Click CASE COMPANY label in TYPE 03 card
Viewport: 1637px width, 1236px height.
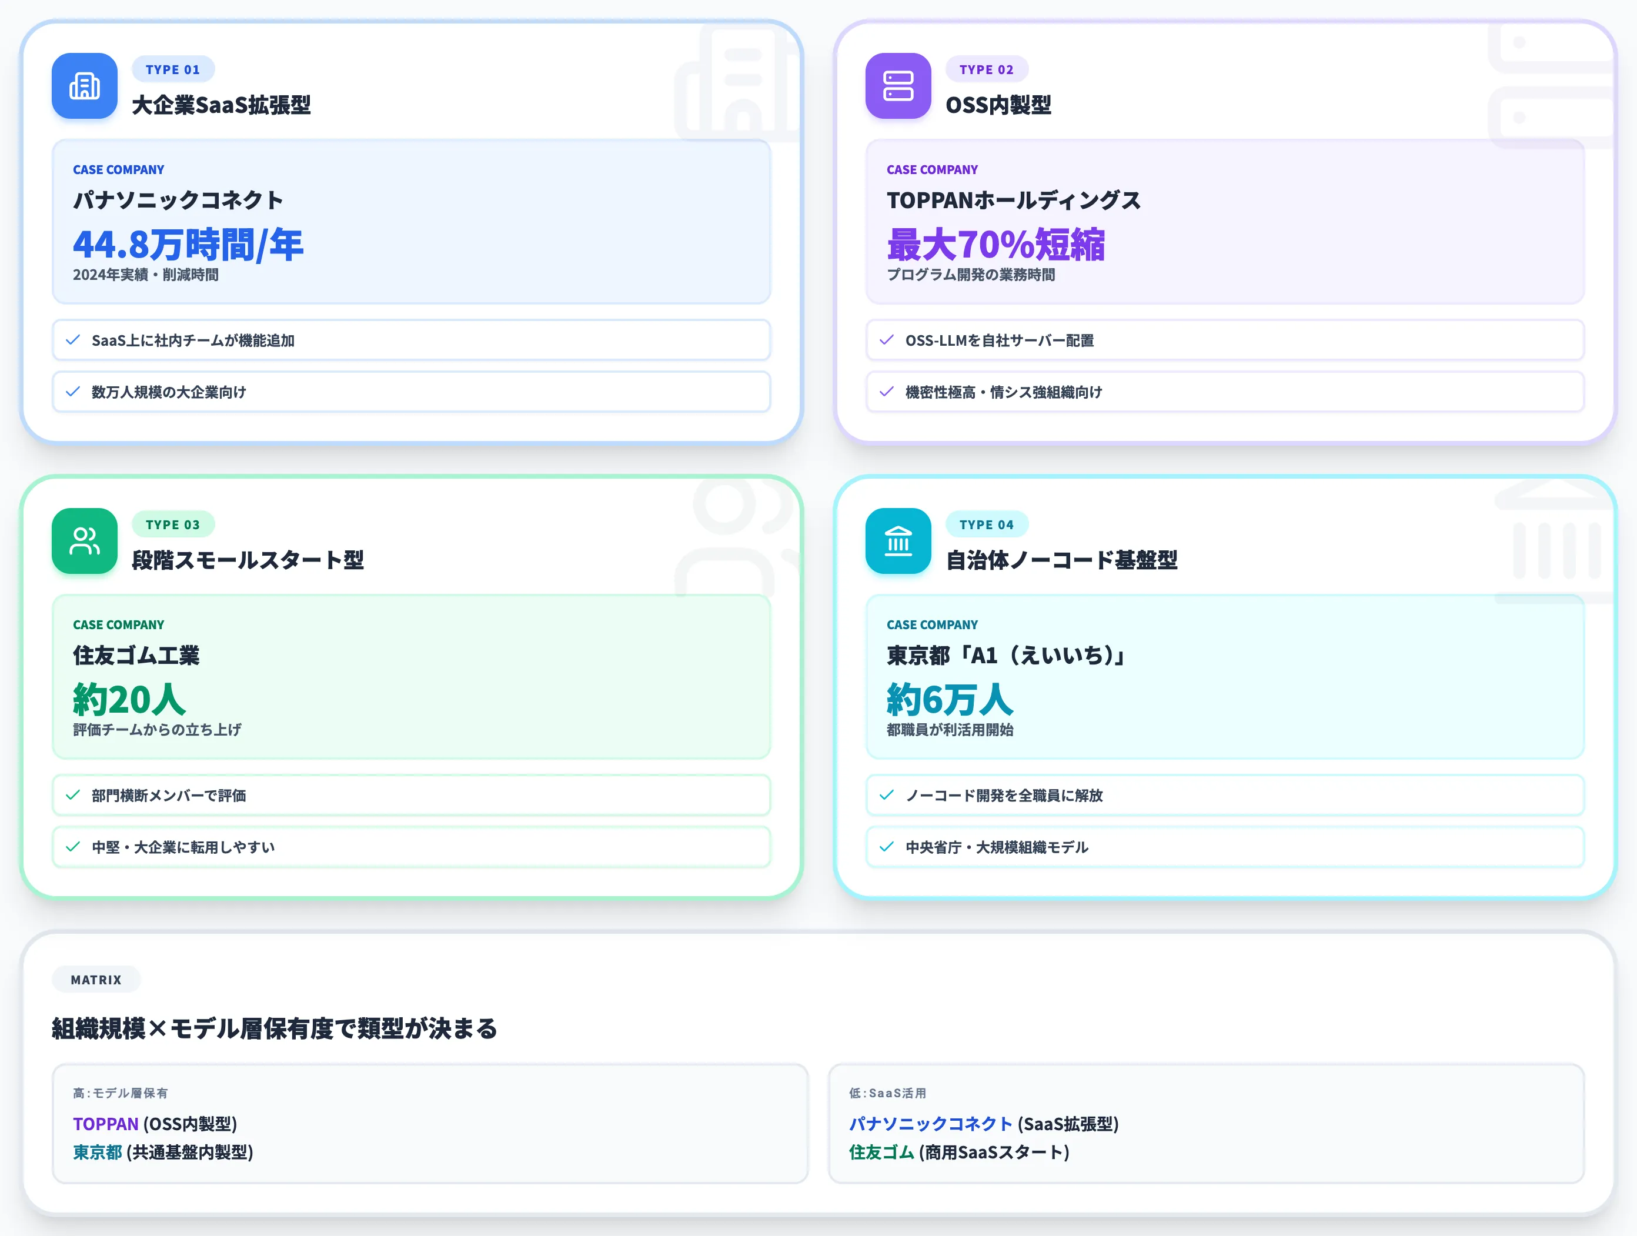[x=118, y=624]
